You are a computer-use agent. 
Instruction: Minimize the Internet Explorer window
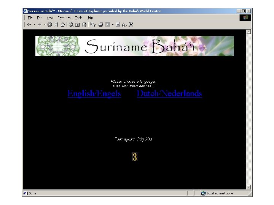(x=239, y=11)
